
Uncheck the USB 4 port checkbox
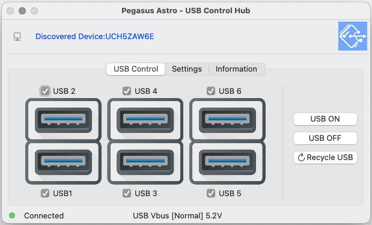[x=127, y=91]
